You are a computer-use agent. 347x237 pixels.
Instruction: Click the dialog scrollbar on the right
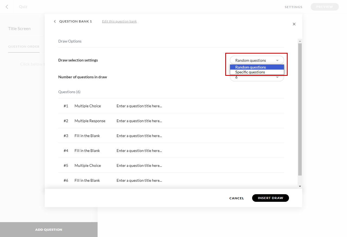[300, 108]
